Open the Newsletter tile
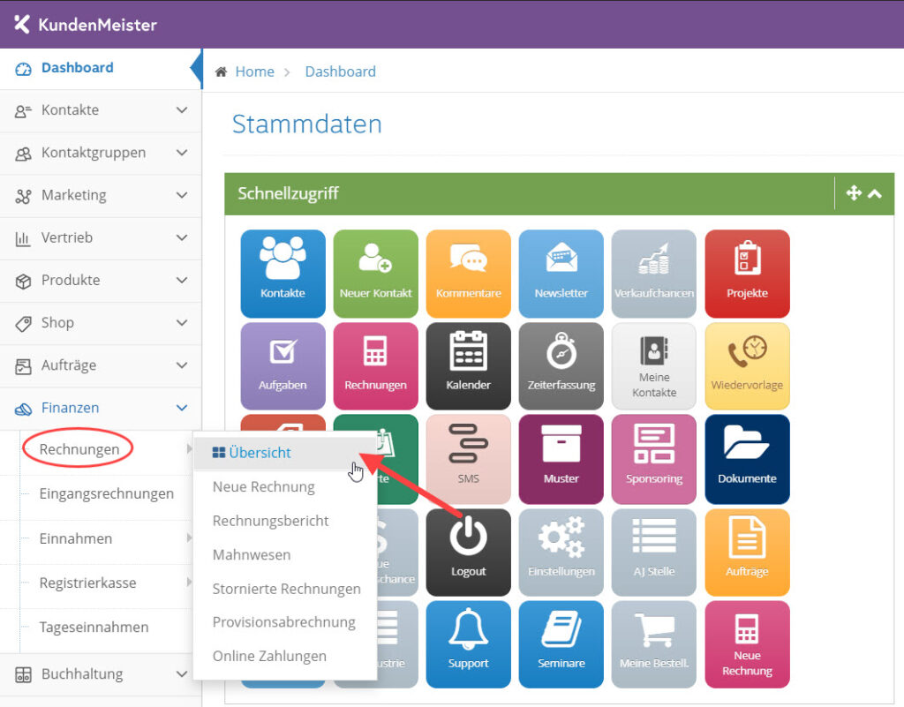Image resolution: width=904 pixels, height=707 pixels. coord(561,274)
